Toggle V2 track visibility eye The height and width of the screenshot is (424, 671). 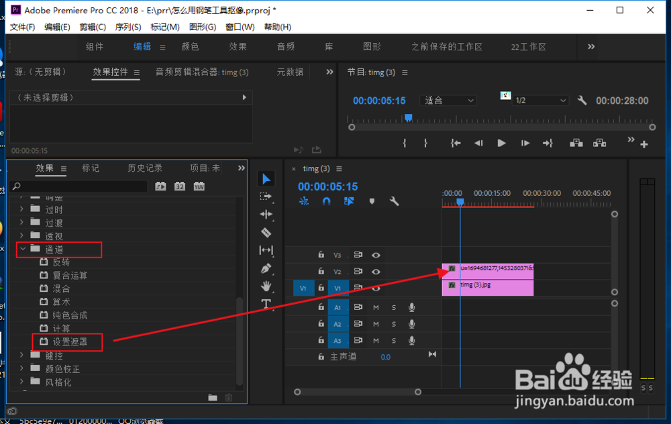click(376, 272)
